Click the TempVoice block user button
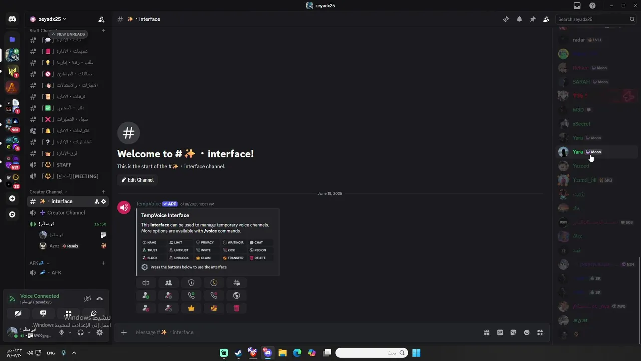This screenshot has height=361, width=641. [146, 308]
